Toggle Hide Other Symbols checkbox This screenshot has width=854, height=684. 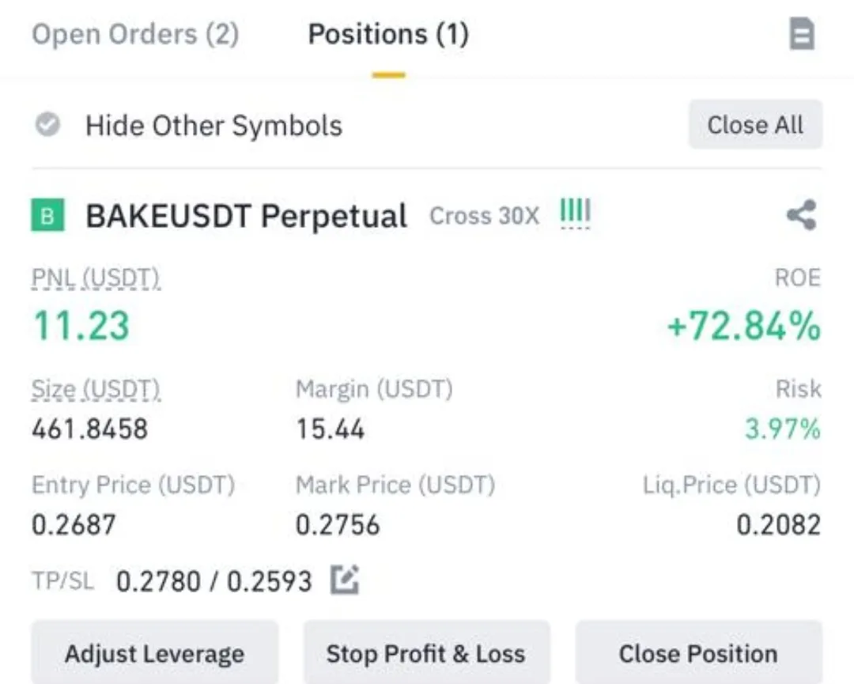tap(48, 125)
